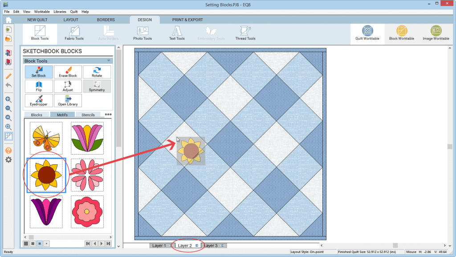This screenshot has width=456, height=257.
Task: Create a new project from the sidebar
Action: click(x=8, y=30)
